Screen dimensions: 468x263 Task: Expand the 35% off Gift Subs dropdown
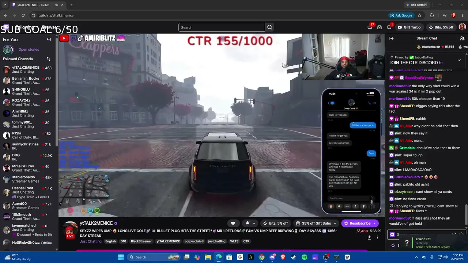point(335,223)
